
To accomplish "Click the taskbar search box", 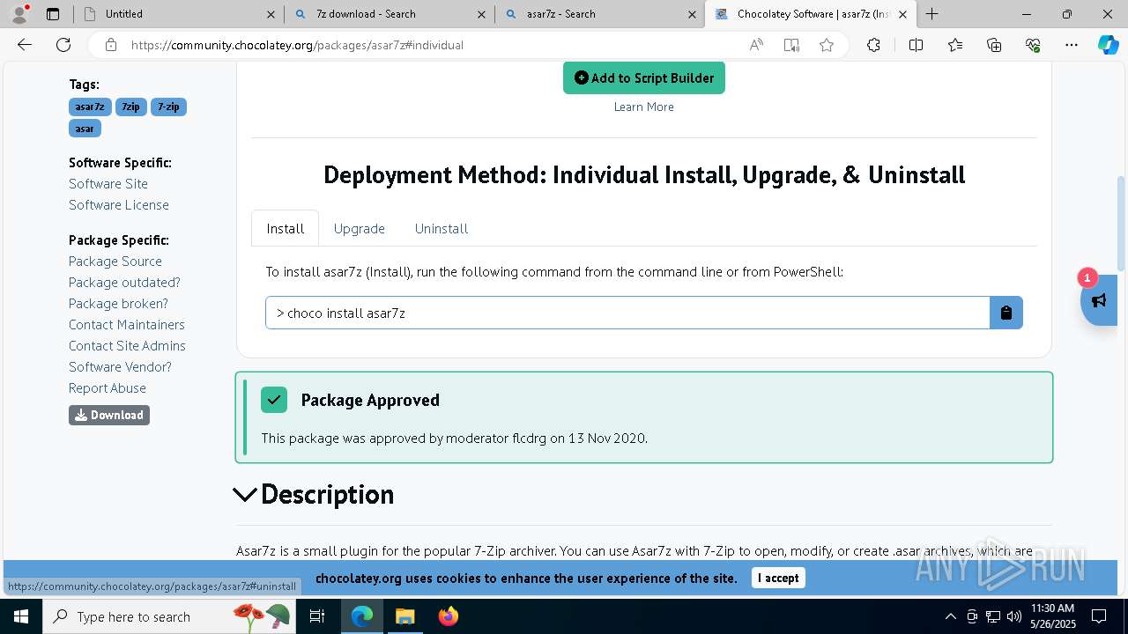I will coord(169,616).
